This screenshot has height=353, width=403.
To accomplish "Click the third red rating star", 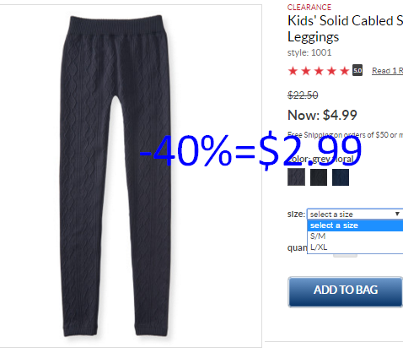I will coord(319,71).
